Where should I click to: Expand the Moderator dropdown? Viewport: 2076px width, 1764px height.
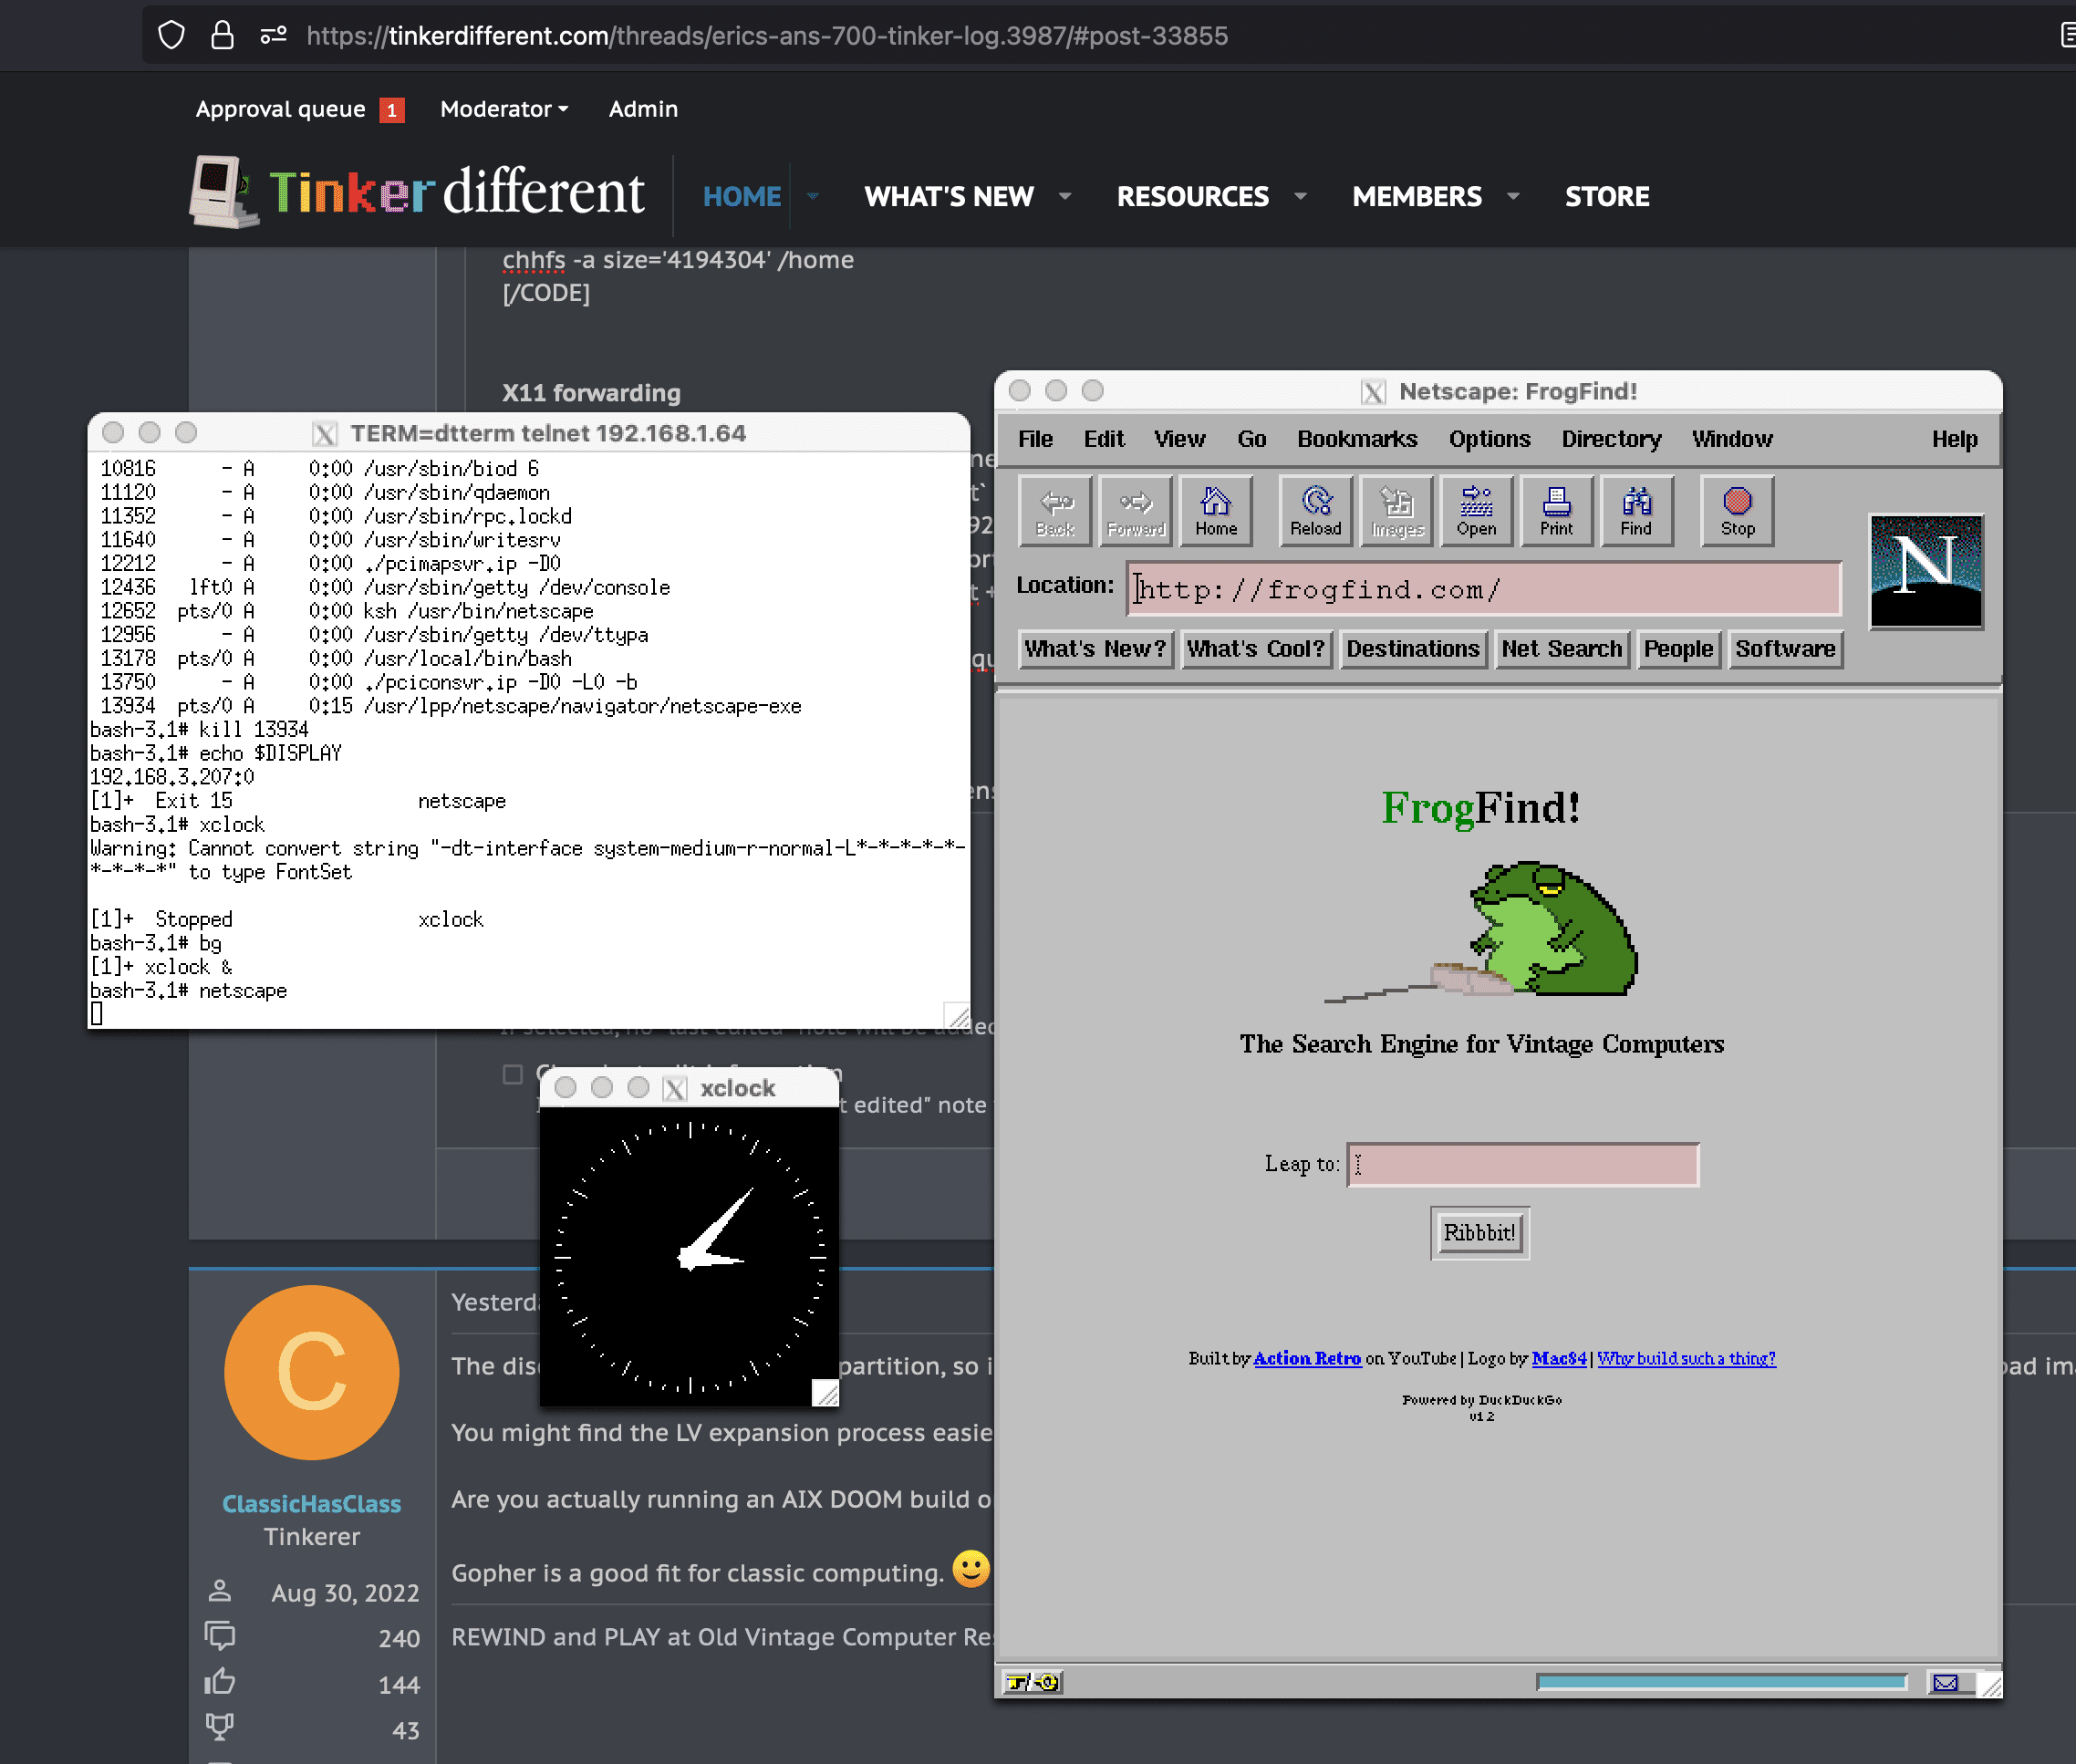pyautogui.click(x=504, y=109)
